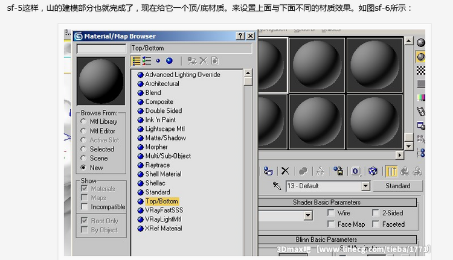This screenshot has width=453, height=260.
Task: Click material browser search input field
Action: click(101, 48)
